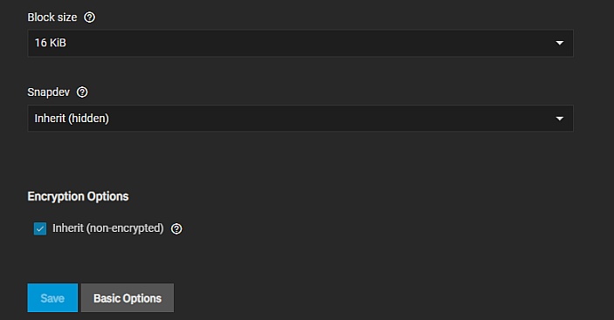Click the Snapdev field label

[x=49, y=92]
